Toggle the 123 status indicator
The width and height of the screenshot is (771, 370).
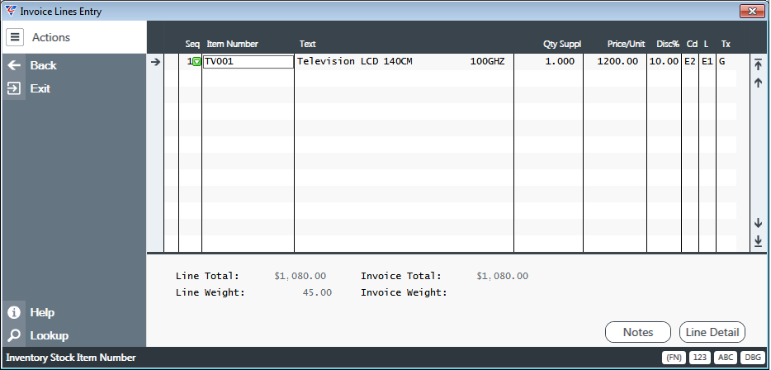pyautogui.click(x=700, y=358)
